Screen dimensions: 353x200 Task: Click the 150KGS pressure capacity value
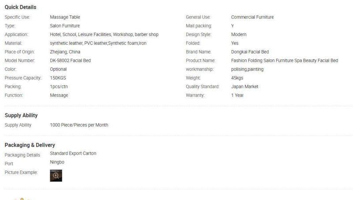coord(58,78)
